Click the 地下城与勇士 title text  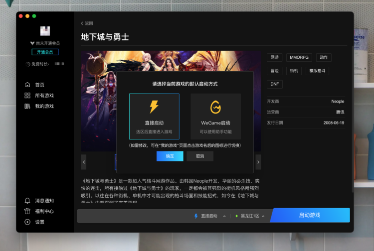[105, 37]
